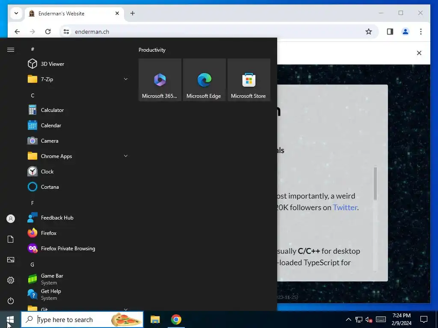This screenshot has height=328, width=438.
Task: Open Firefox Private Browsing
Action: tap(78, 248)
